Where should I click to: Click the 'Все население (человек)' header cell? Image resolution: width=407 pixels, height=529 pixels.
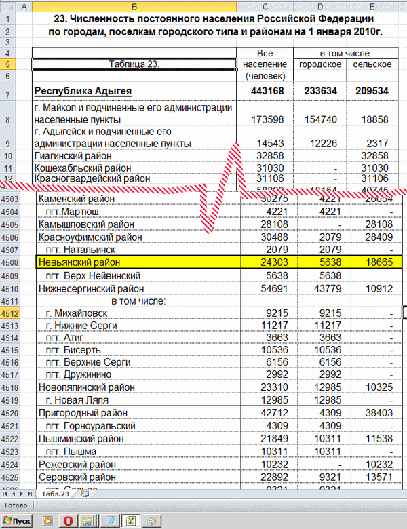(x=265, y=64)
